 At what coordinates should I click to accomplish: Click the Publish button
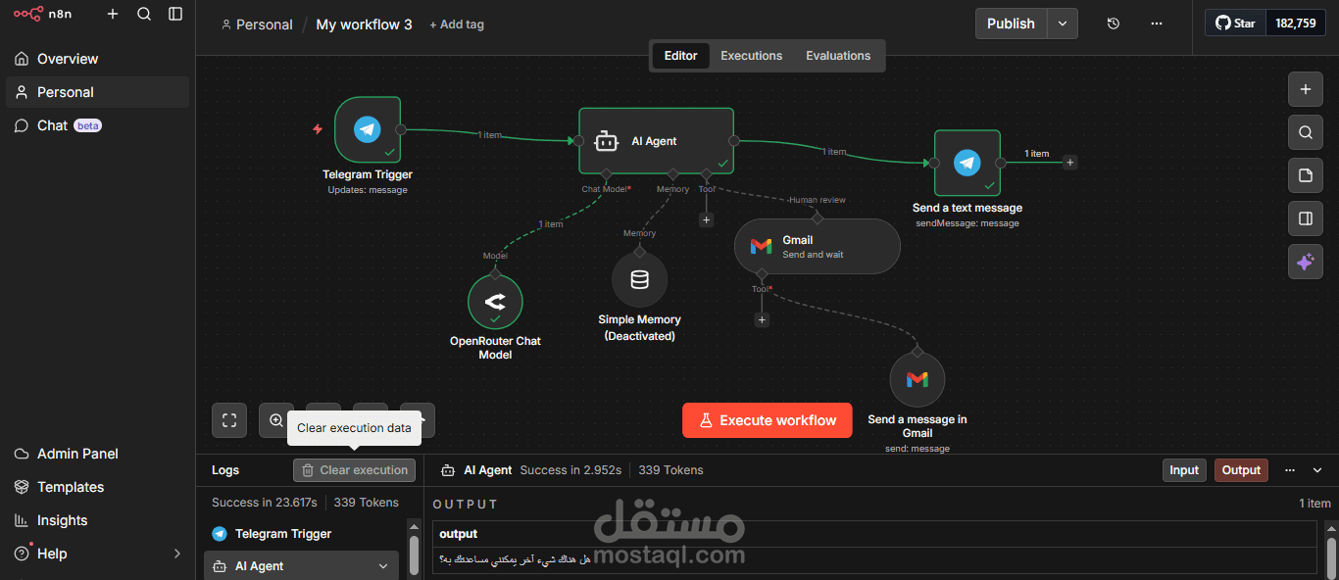(1011, 24)
